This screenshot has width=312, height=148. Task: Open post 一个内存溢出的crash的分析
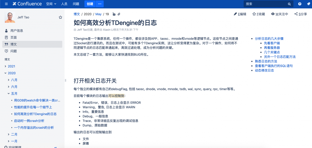click(x=34, y=128)
